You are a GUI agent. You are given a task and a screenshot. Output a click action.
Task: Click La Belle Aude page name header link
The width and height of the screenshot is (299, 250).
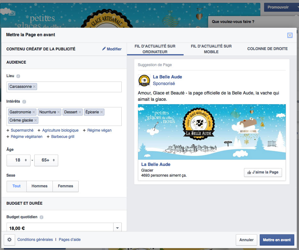[x=168, y=77]
